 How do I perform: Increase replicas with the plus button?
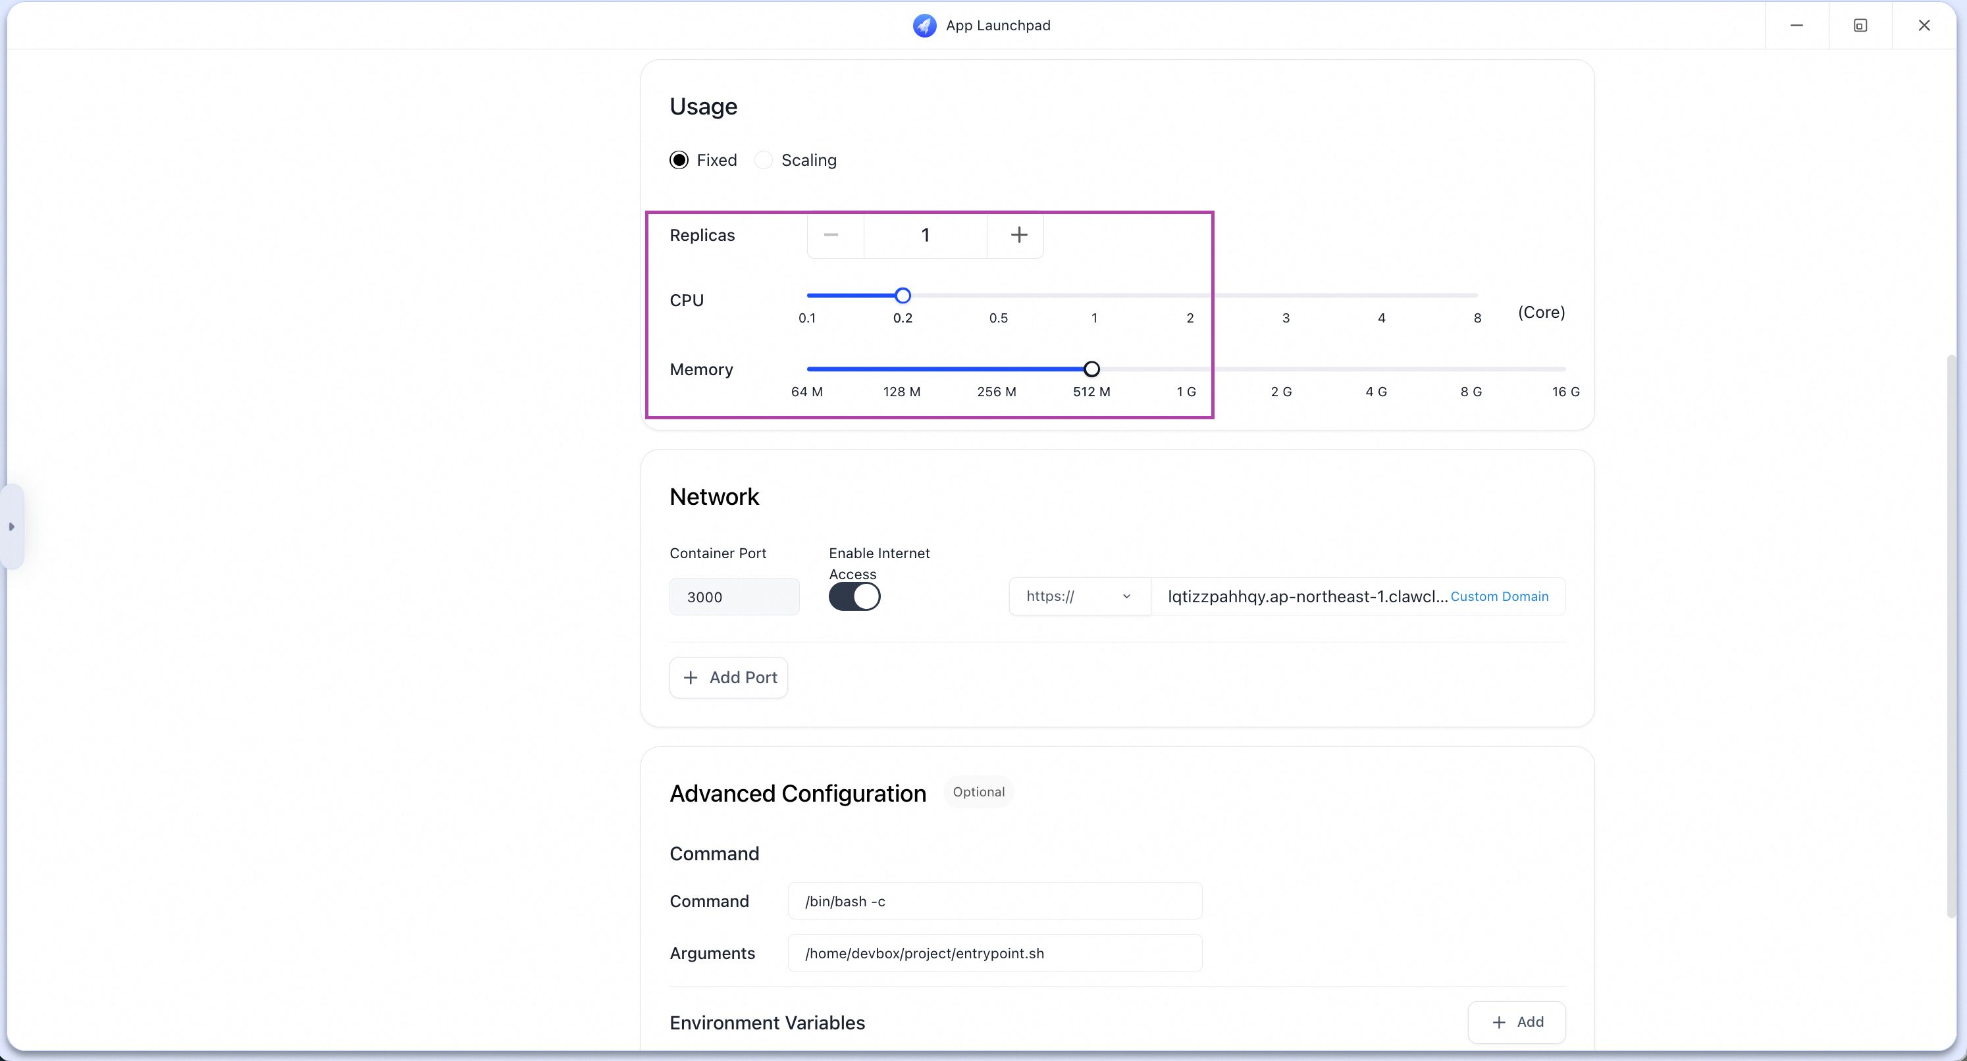click(x=1018, y=235)
